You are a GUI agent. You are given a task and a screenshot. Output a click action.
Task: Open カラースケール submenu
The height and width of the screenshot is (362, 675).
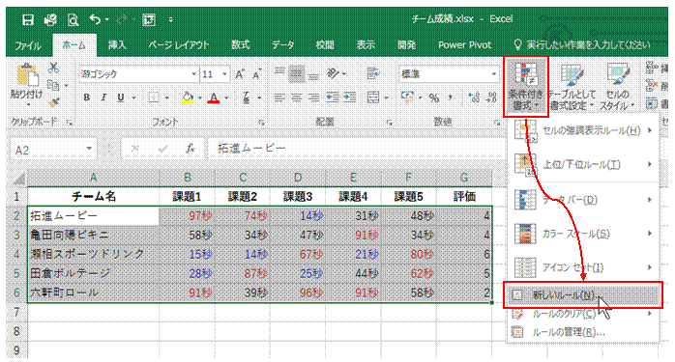point(583,234)
